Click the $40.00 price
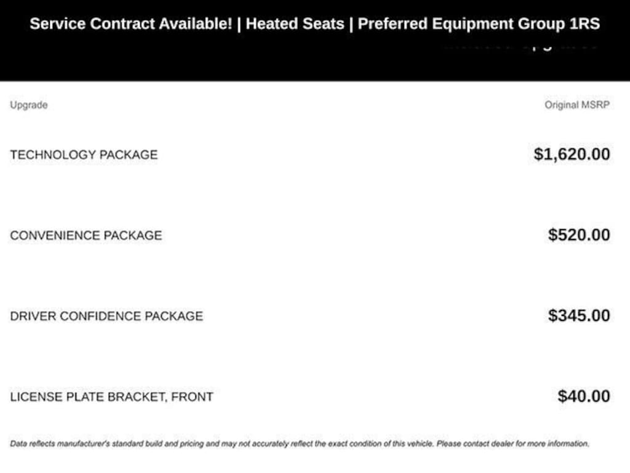 [x=584, y=396]
